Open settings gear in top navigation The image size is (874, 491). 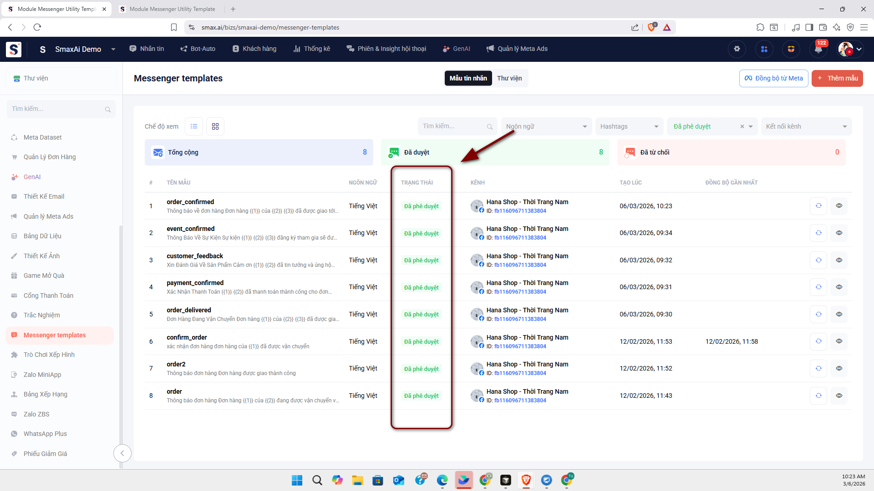point(737,49)
